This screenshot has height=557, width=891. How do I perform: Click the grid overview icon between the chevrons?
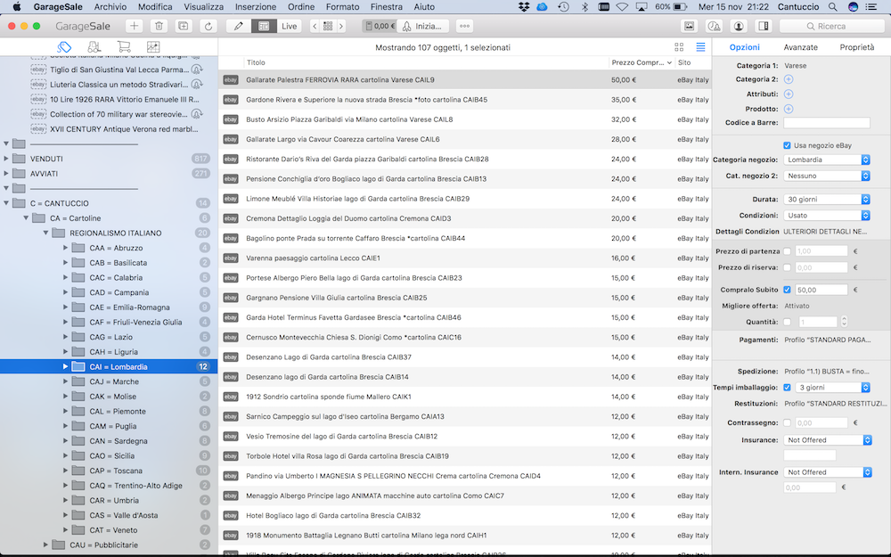tap(328, 26)
